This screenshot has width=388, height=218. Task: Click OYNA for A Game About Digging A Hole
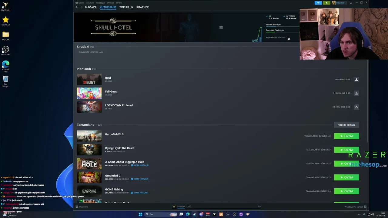click(346, 163)
